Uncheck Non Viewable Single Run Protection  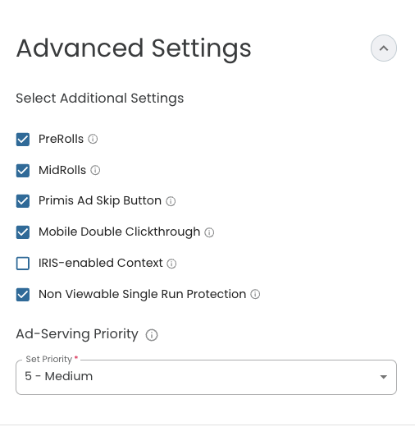(23, 295)
